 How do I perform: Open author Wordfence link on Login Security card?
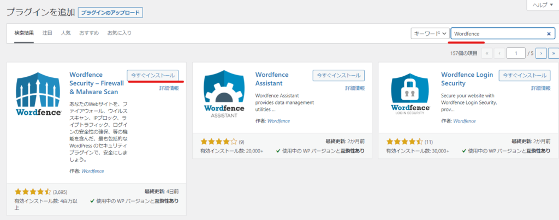465,121
